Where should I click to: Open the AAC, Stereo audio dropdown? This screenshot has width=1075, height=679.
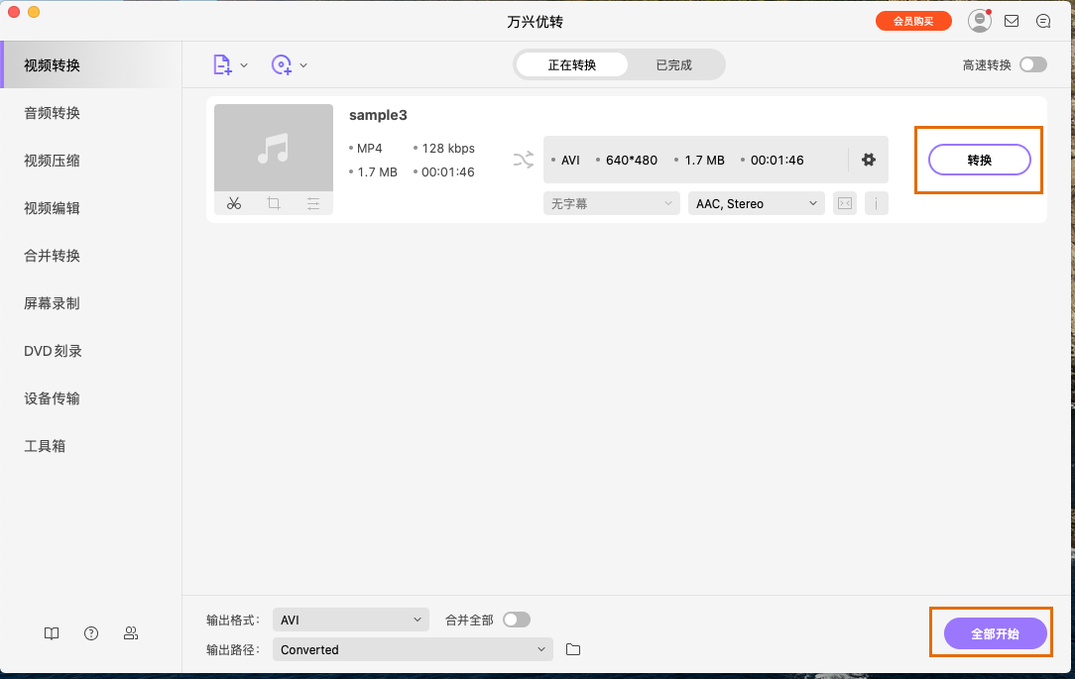pyautogui.click(x=756, y=203)
